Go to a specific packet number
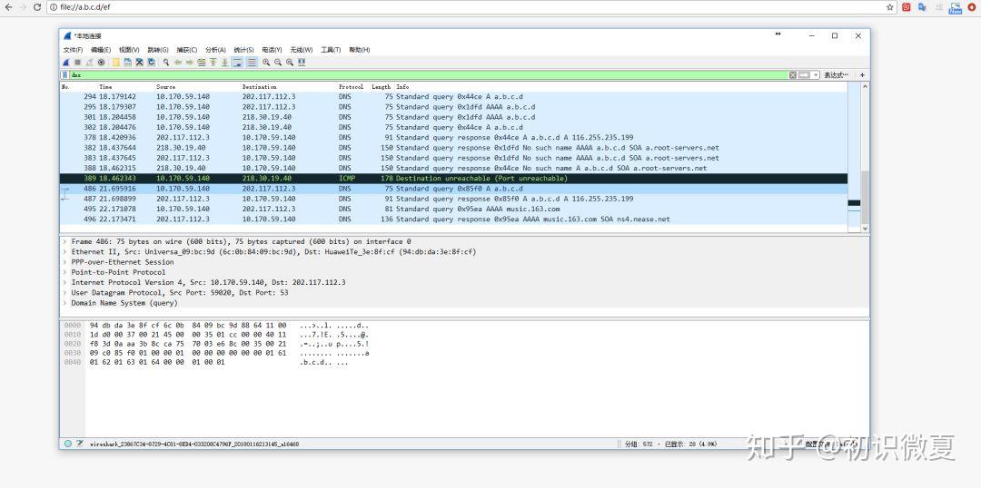The height and width of the screenshot is (488, 981). (x=202, y=63)
